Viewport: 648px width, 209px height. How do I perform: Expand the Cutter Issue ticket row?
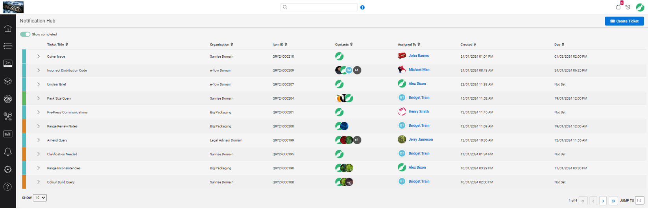coord(39,56)
